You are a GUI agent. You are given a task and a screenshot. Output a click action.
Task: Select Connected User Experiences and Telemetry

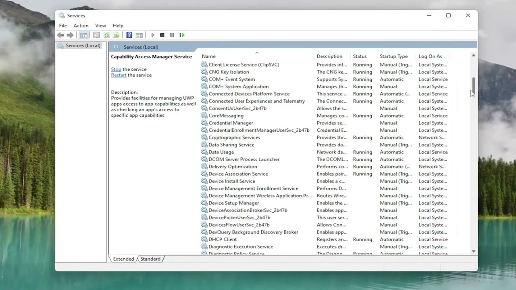tap(325, 101)
